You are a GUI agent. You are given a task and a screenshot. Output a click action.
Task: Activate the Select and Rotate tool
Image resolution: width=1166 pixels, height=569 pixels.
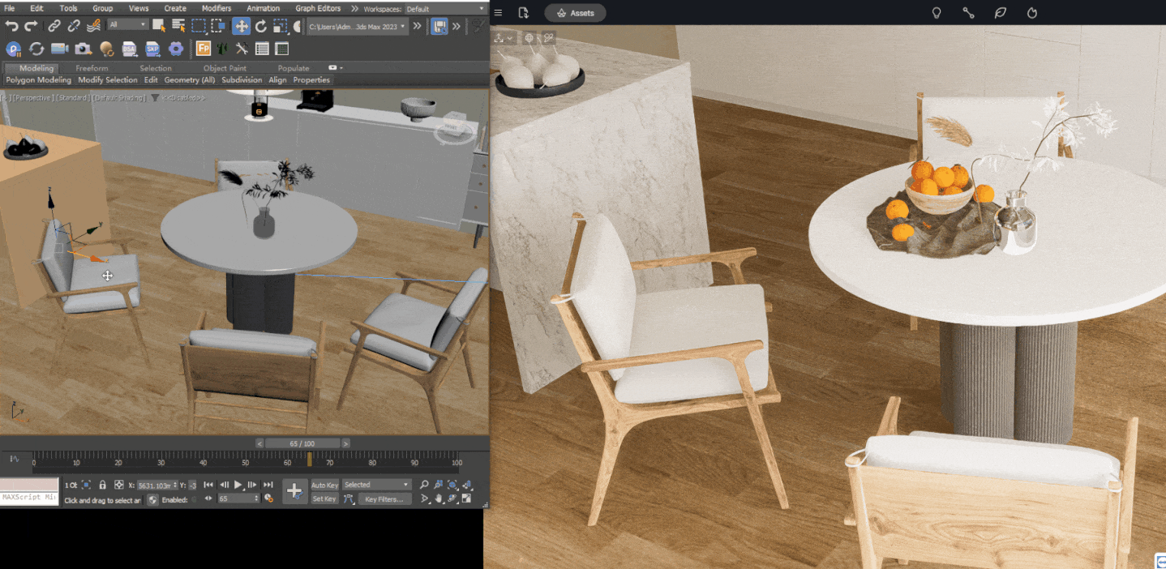[x=261, y=26]
